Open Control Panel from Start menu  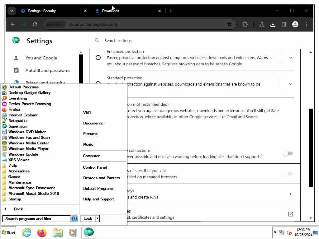click(x=95, y=167)
